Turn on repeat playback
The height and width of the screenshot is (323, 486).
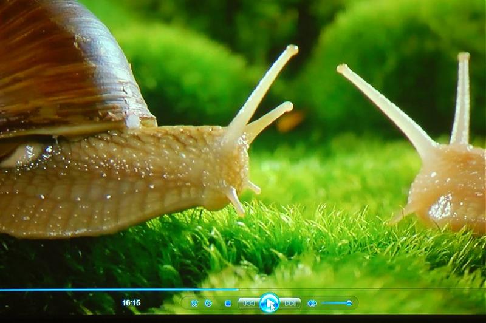(x=208, y=303)
